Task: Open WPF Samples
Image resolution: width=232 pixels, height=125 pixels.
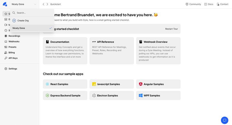Action: point(158,96)
